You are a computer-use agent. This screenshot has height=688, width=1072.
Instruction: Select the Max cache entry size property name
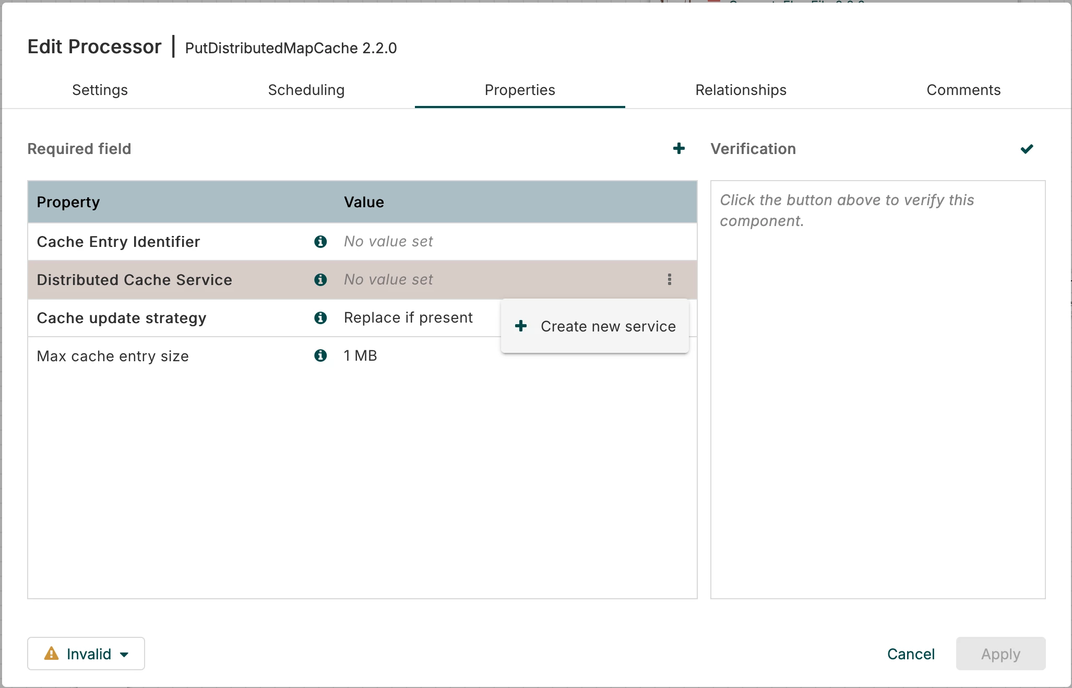(113, 356)
